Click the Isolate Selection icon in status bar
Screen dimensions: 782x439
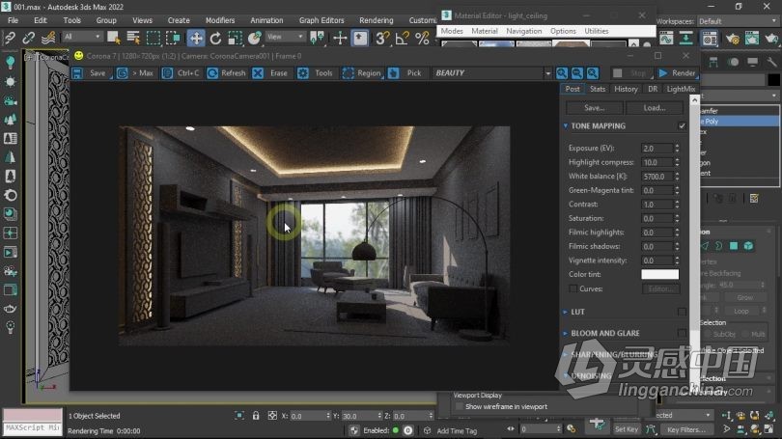(239, 416)
